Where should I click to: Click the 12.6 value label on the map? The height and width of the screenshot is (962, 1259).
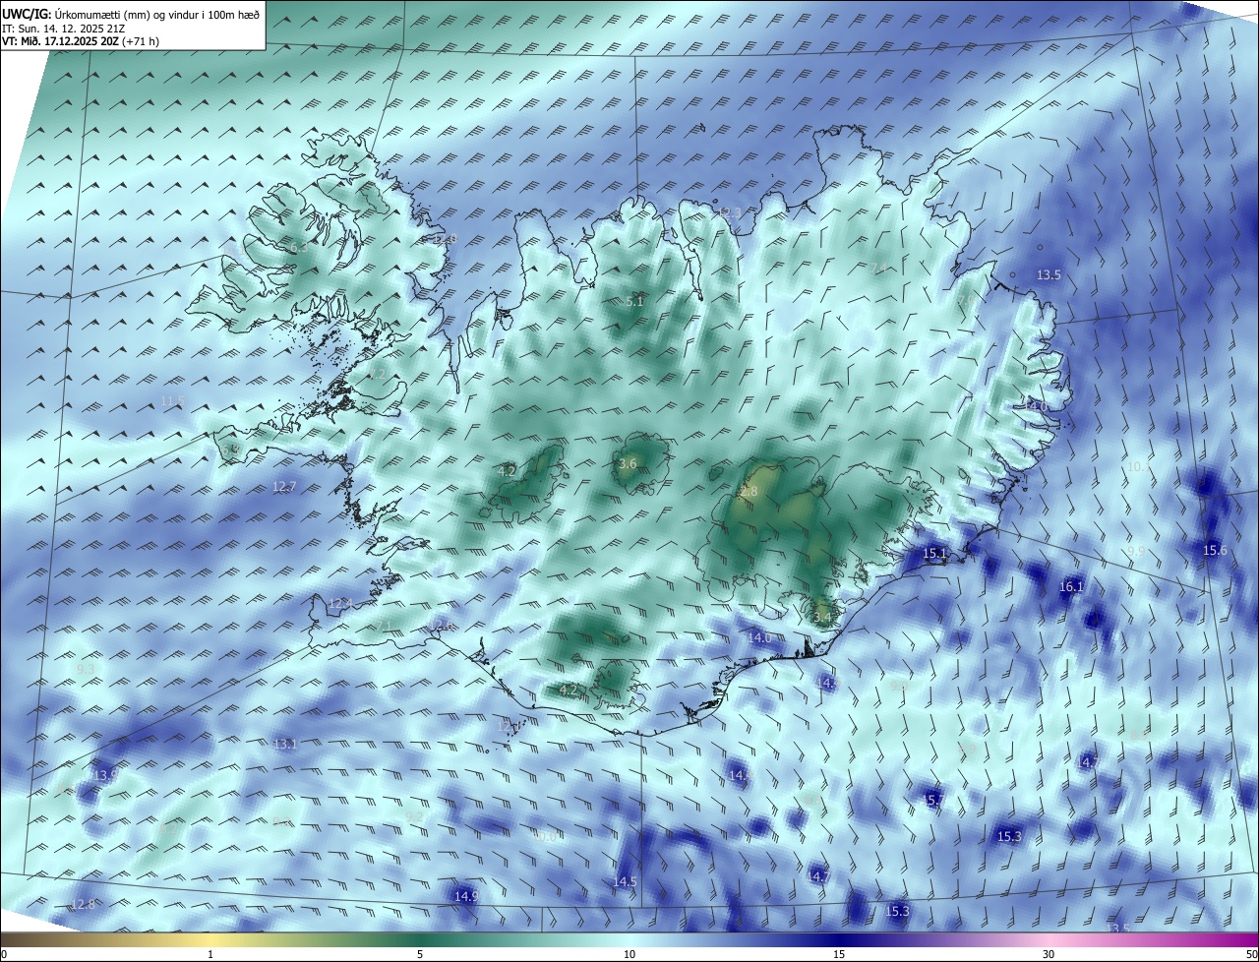point(443,625)
